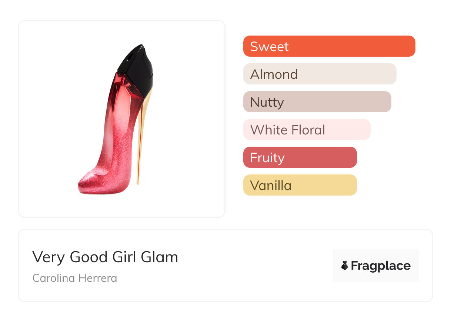Open the Very Good Girl Glam title

point(105,257)
